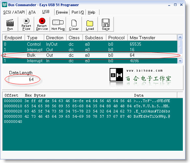Click the empty offset 00000040 row
The image size is (190, 163).
tap(13, 122)
